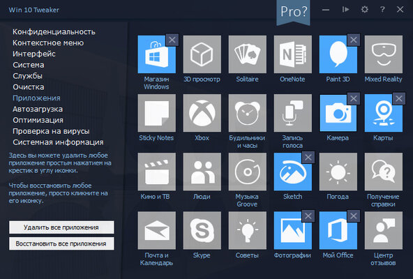Click the OneNote app tile

(x=292, y=54)
